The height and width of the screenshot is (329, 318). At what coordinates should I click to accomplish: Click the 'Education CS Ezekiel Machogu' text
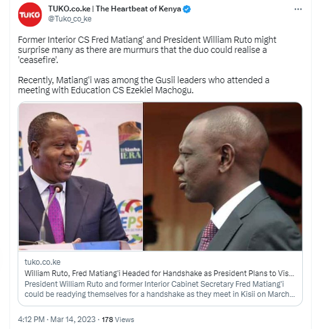(x=132, y=90)
